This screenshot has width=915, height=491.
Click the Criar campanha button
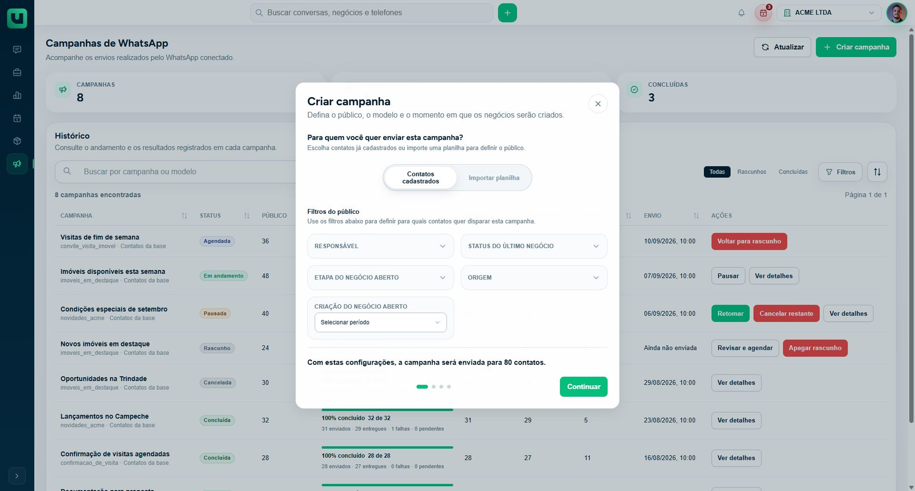point(856,47)
